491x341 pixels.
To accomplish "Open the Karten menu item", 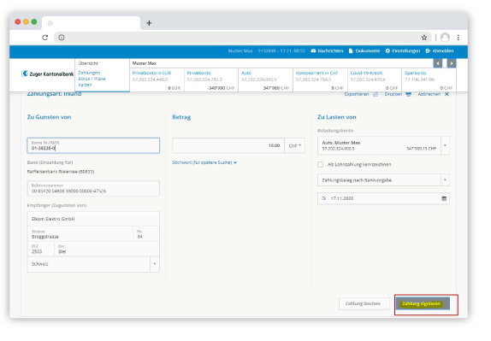I will point(85,85).
